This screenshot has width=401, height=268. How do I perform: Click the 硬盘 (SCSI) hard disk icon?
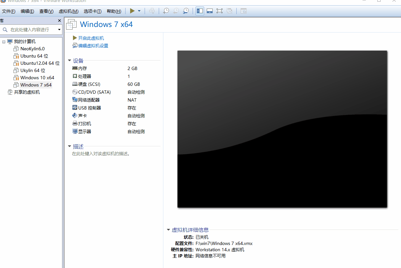click(x=75, y=84)
